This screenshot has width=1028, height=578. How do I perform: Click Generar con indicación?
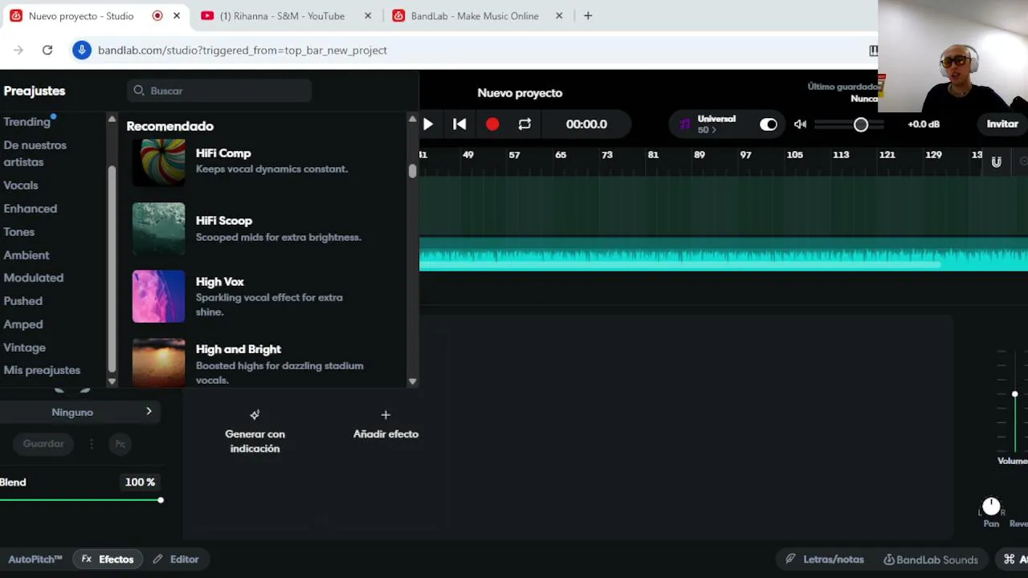[x=255, y=431]
